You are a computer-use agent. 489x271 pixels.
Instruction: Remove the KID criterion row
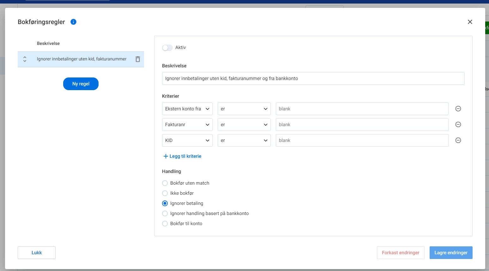[458, 140]
